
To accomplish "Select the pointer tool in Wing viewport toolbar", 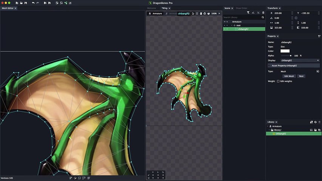I will coord(193,14).
